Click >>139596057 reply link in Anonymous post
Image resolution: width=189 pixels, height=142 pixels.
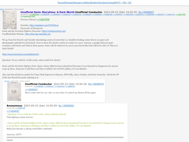(13, 111)
